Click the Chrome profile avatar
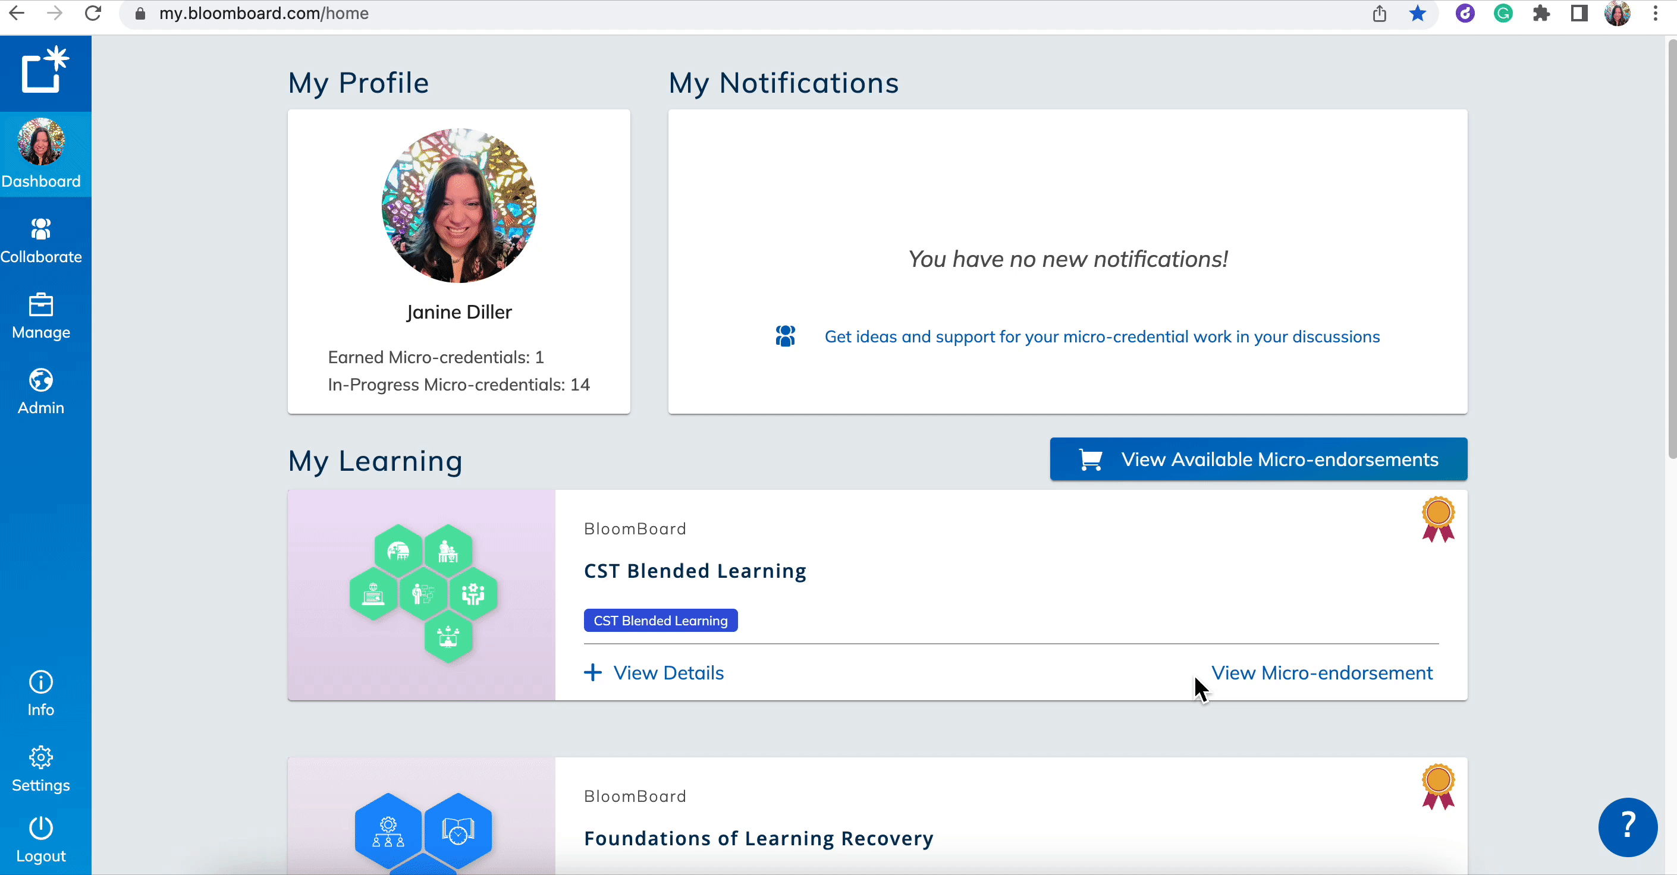Viewport: 1677px width, 875px height. pyautogui.click(x=1618, y=14)
